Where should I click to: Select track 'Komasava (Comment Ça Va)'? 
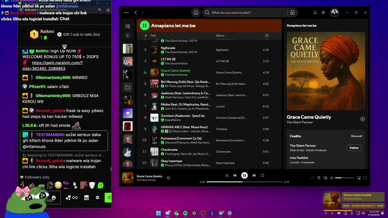coord(181,138)
